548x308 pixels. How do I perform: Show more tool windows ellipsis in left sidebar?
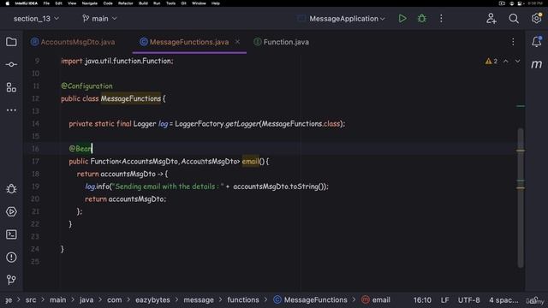click(11, 110)
